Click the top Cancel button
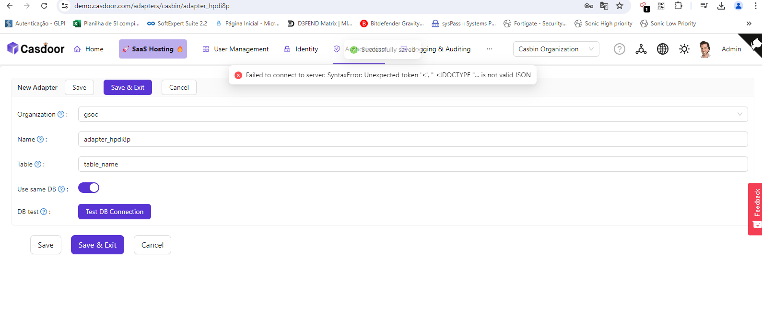 point(179,87)
